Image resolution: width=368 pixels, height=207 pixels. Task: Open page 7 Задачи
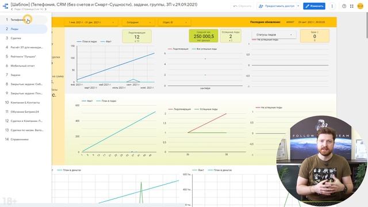(24, 75)
